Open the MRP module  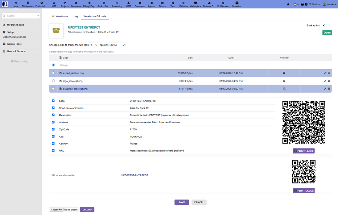click(x=54, y=4)
